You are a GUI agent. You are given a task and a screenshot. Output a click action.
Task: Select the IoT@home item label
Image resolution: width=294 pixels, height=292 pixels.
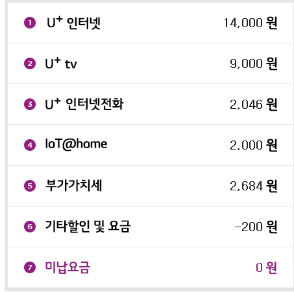point(76,144)
